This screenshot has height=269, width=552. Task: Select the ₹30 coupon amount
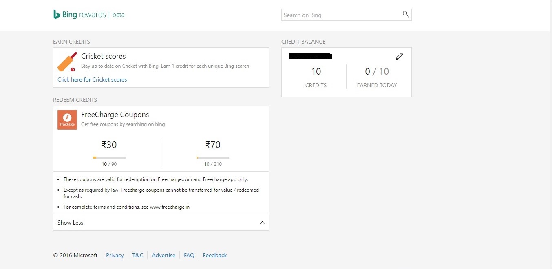(109, 145)
